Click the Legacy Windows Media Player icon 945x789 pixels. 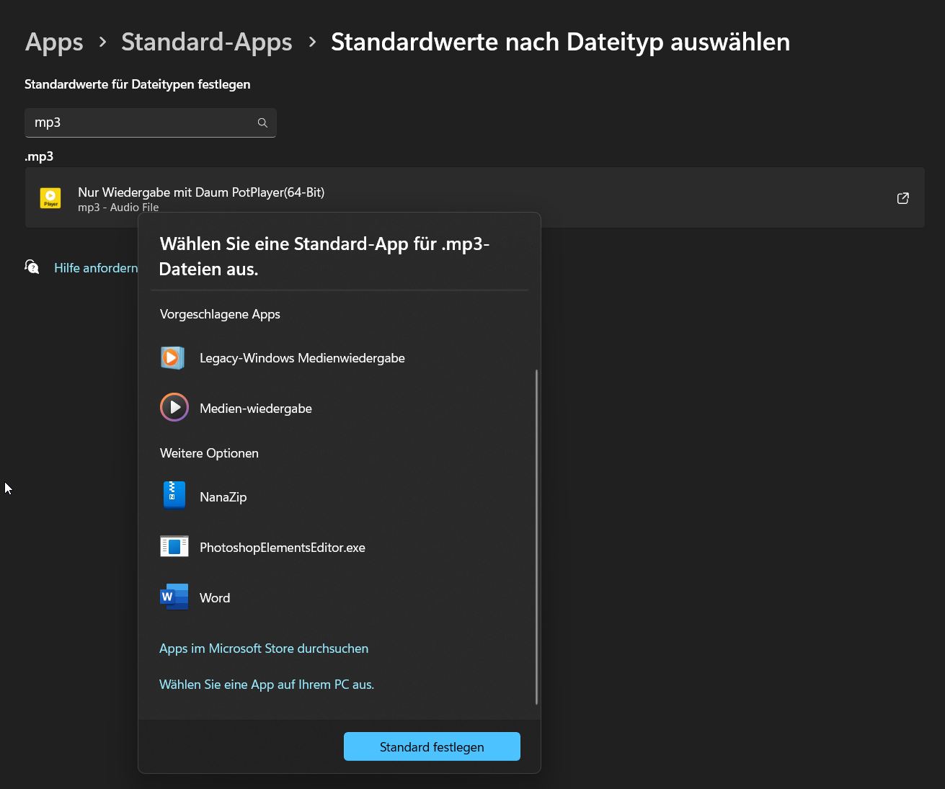pyautogui.click(x=173, y=358)
